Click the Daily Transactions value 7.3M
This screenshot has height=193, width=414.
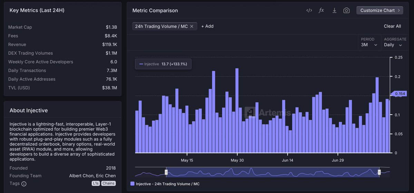[112, 70]
